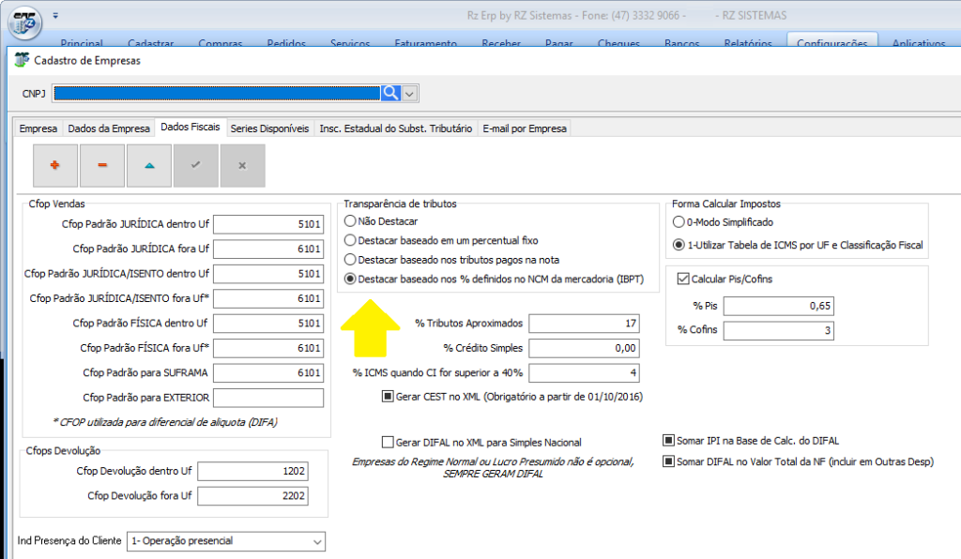Toggle Somar IPI na Base de Calc. do DIFAL
This screenshot has height=559, width=961.
(x=668, y=441)
